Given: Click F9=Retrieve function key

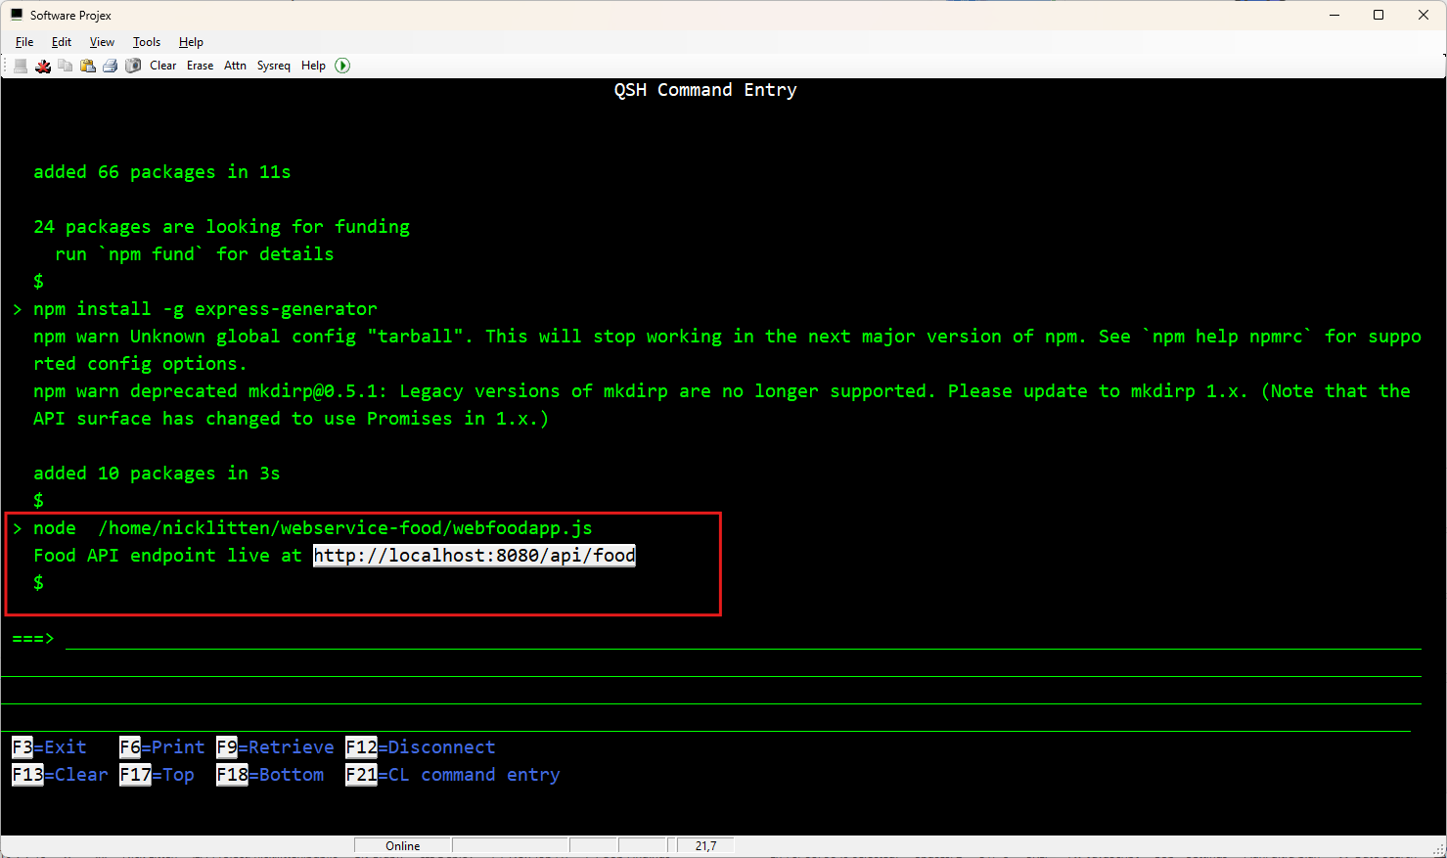Looking at the screenshot, I should 275,747.
